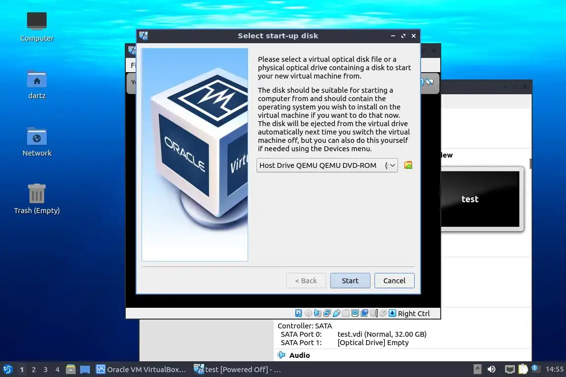The height and width of the screenshot is (377, 566).
Task: Click the notification icon in VM window toolbar
Action: [x=429, y=82]
